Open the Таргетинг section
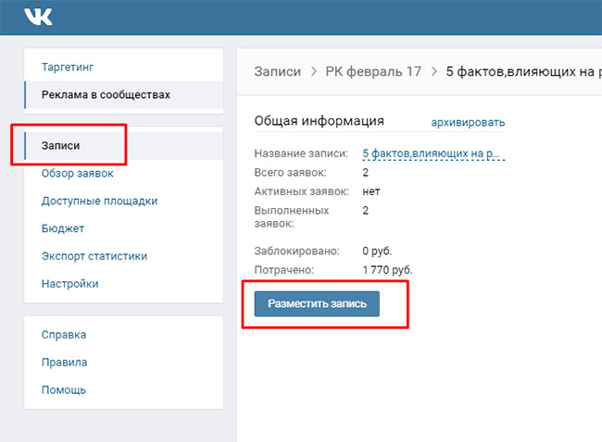602x442 pixels. point(68,68)
